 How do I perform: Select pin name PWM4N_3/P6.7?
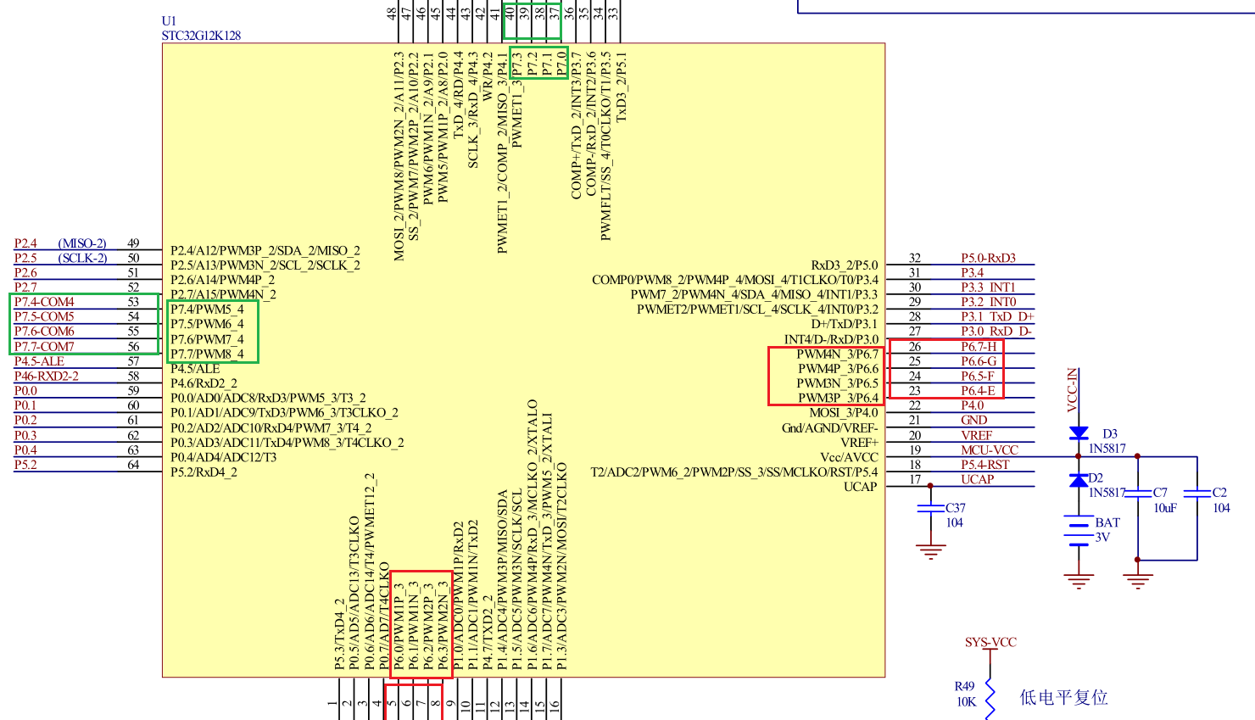point(837,354)
